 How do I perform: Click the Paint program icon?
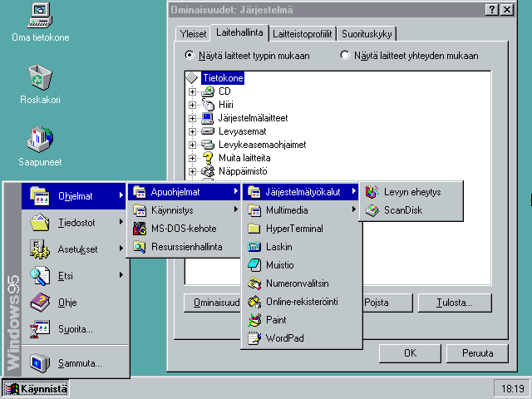tap(254, 320)
